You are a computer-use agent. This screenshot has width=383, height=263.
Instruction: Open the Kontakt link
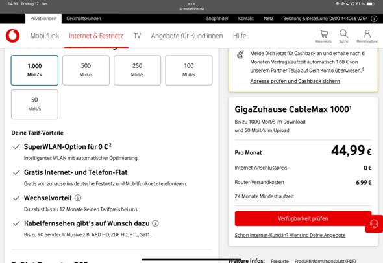coord(246,19)
